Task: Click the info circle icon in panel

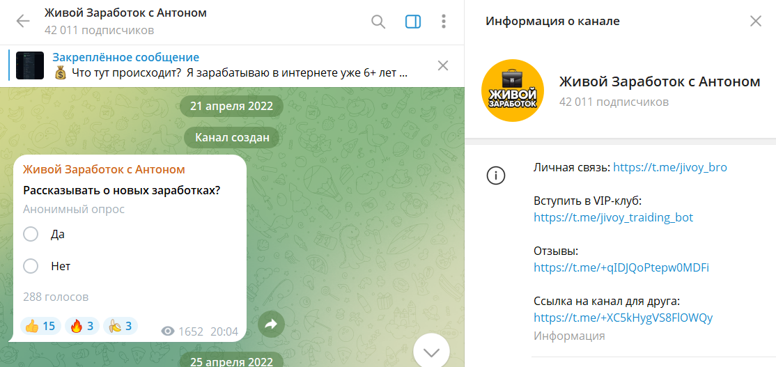Action: coord(496,175)
